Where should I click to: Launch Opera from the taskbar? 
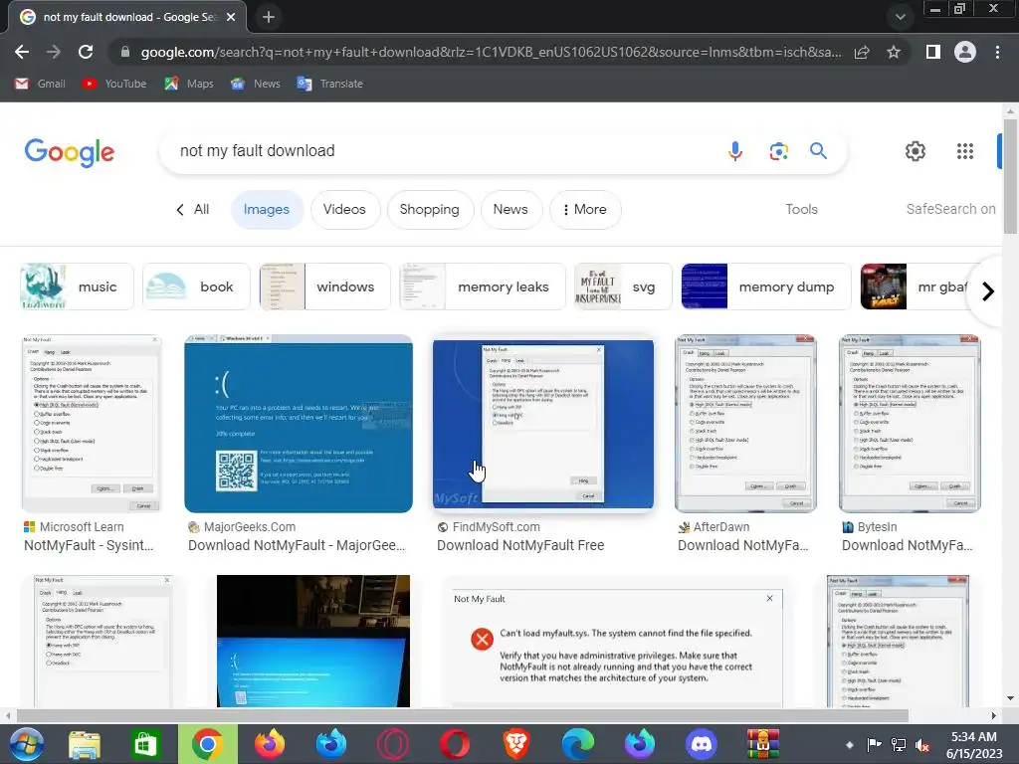click(x=455, y=744)
